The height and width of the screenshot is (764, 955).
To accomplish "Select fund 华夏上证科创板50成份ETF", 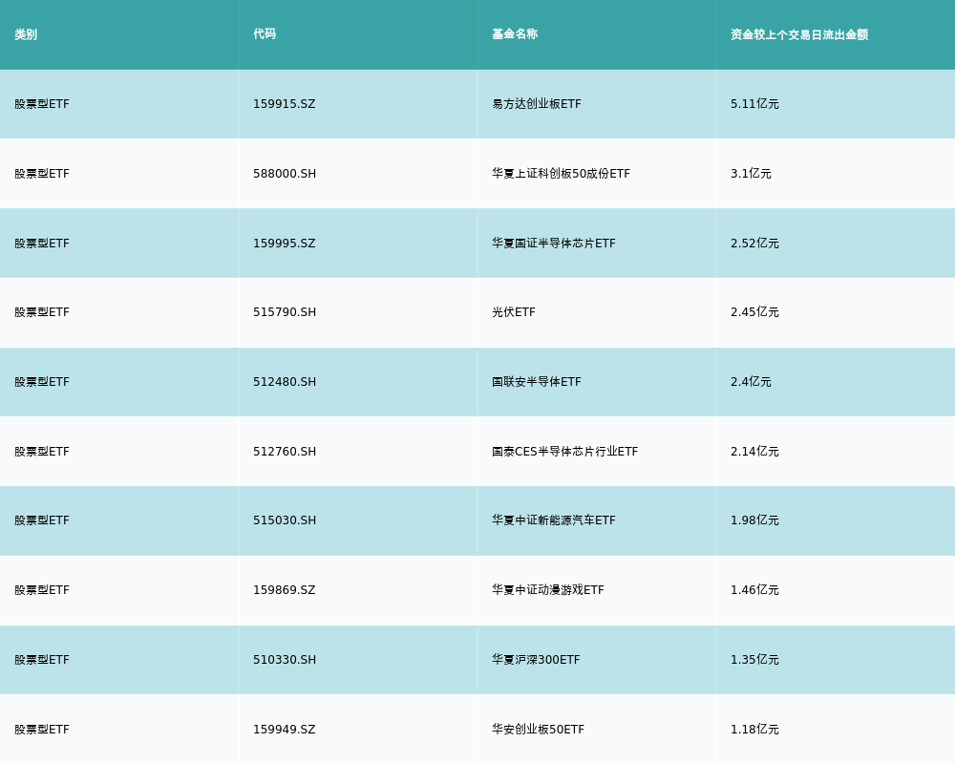I will click(x=561, y=174).
